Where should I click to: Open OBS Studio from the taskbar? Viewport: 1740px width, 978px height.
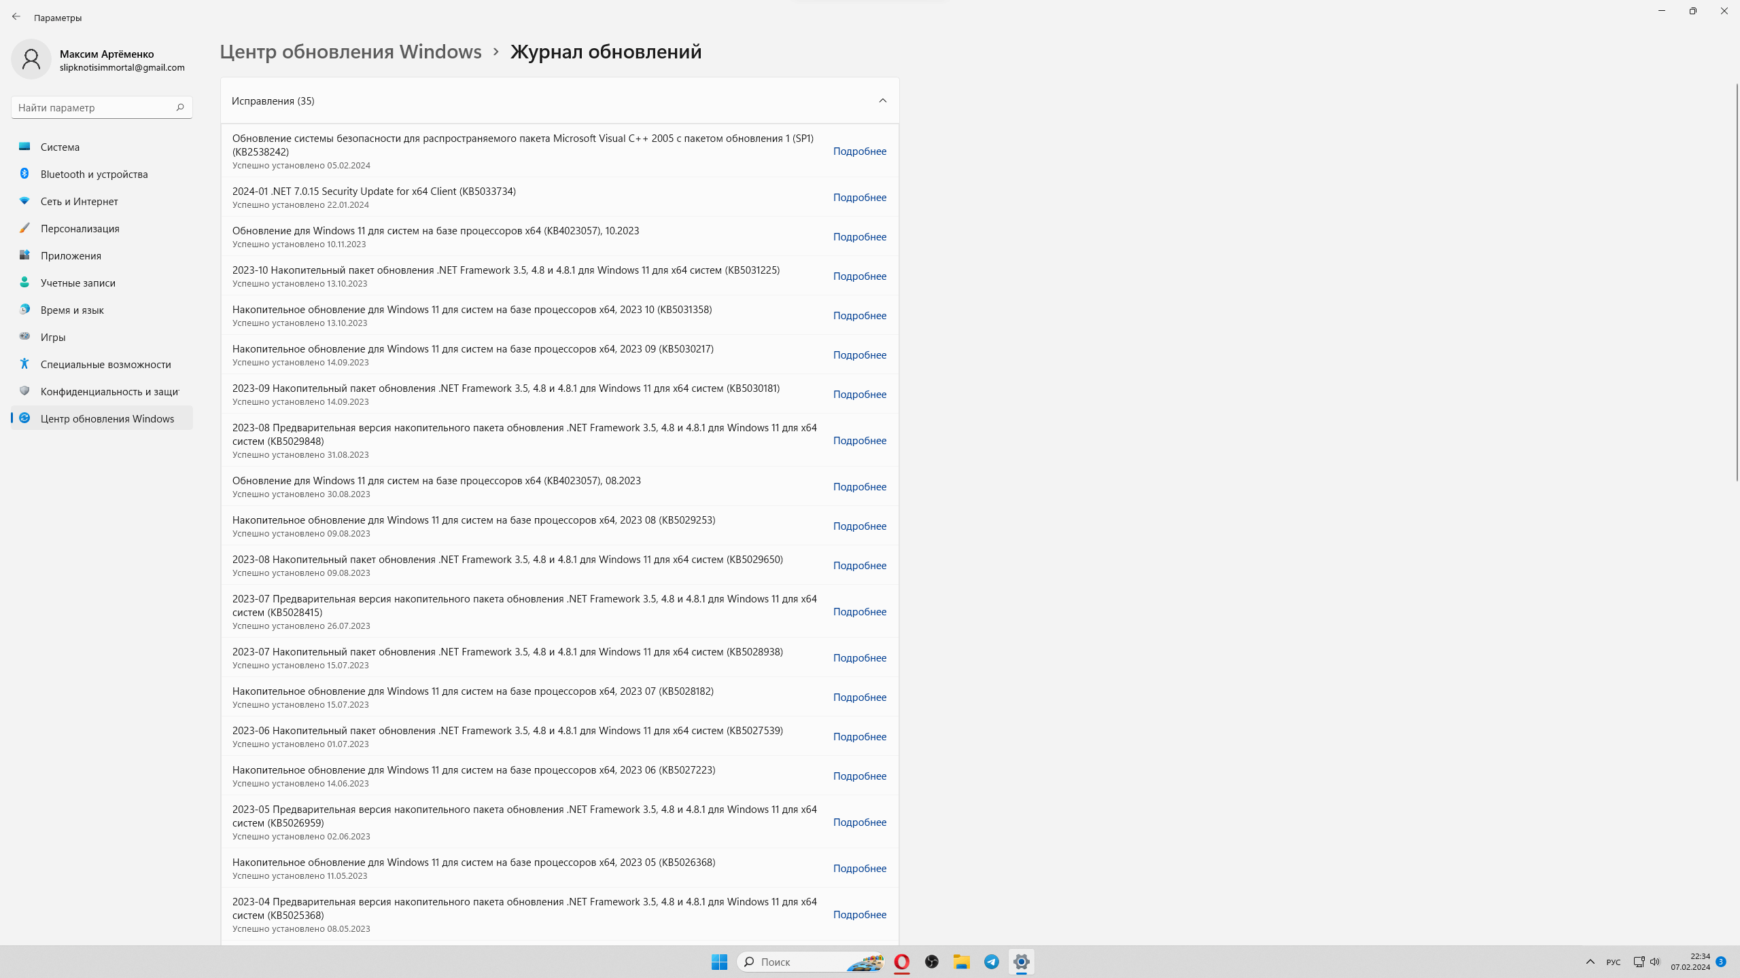[x=931, y=962]
